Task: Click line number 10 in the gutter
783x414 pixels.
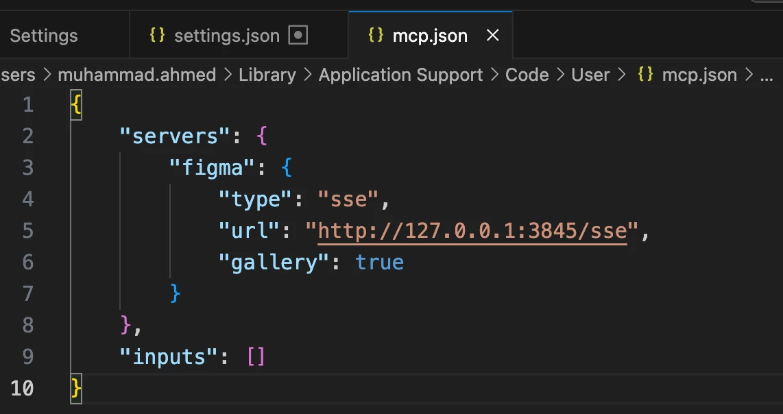Action: 22,388
